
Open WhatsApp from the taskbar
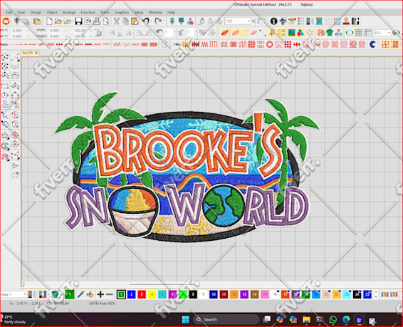pyautogui.click(x=333, y=320)
